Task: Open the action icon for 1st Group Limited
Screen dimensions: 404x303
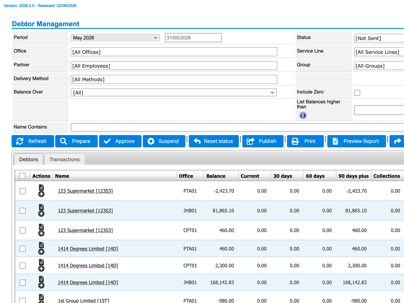Action: pos(41,299)
